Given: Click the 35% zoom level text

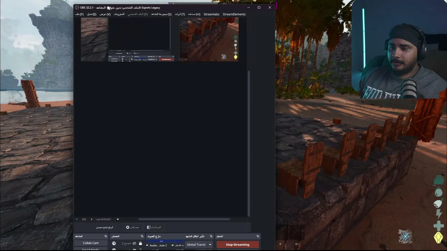Looking at the screenshot, I should point(84,219).
